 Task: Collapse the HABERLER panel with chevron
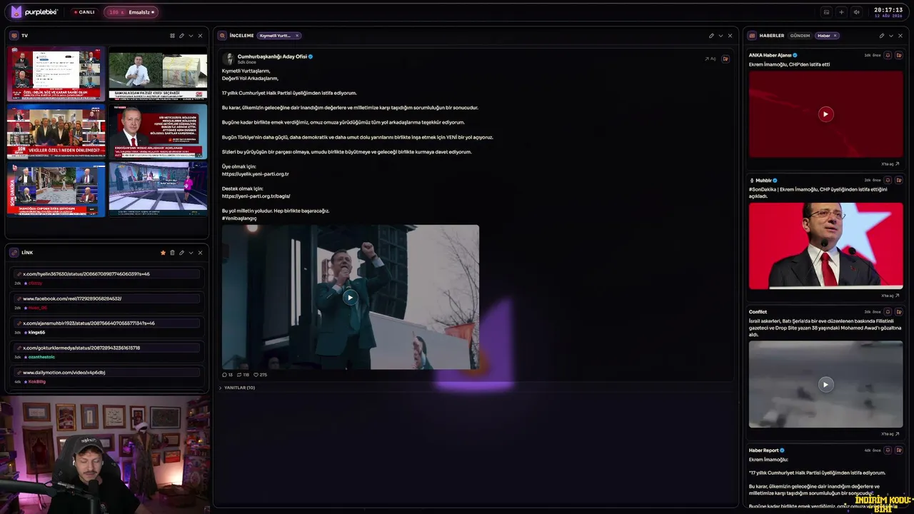pyautogui.click(x=890, y=36)
